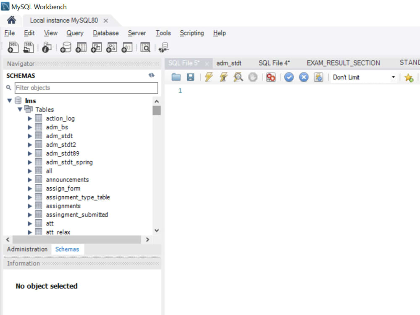Go to the EXAM_RESULT_SECTION tab
Image resolution: width=420 pixels, height=315 pixels.
click(343, 63)
